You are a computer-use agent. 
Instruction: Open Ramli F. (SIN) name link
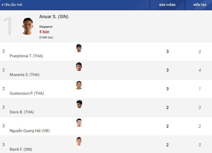click(21, 149)
